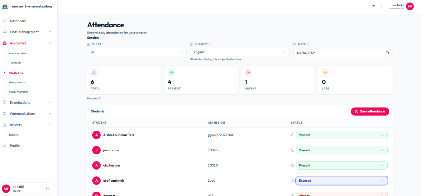Select Attendance in the sidebar
The width and height of the screenshot is (421, 196).
16,73
